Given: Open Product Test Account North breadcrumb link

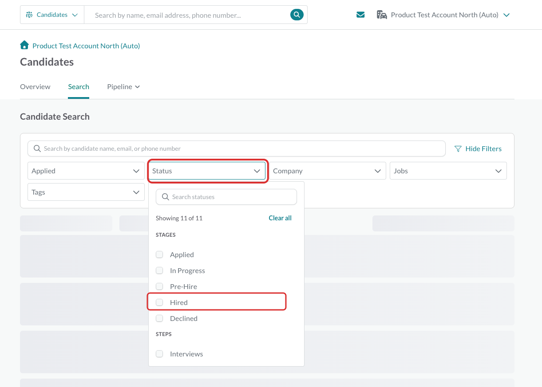Looking at the screenshot, I should click(86, 46).
